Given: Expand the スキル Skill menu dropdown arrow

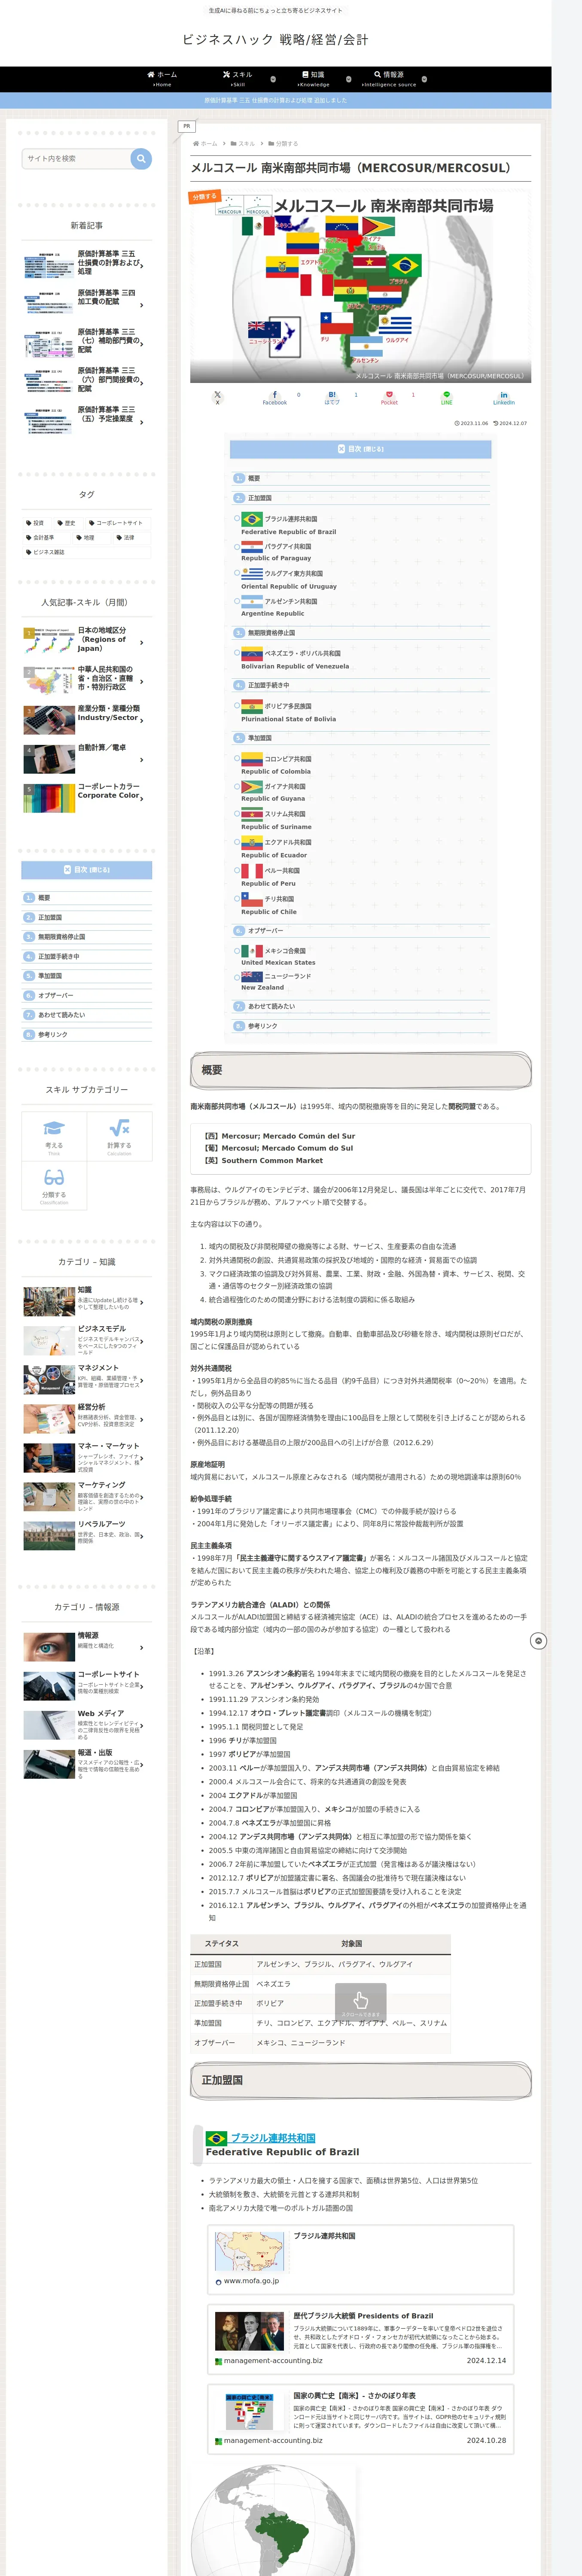Looking at the screenshot, I should coord(273,79).
